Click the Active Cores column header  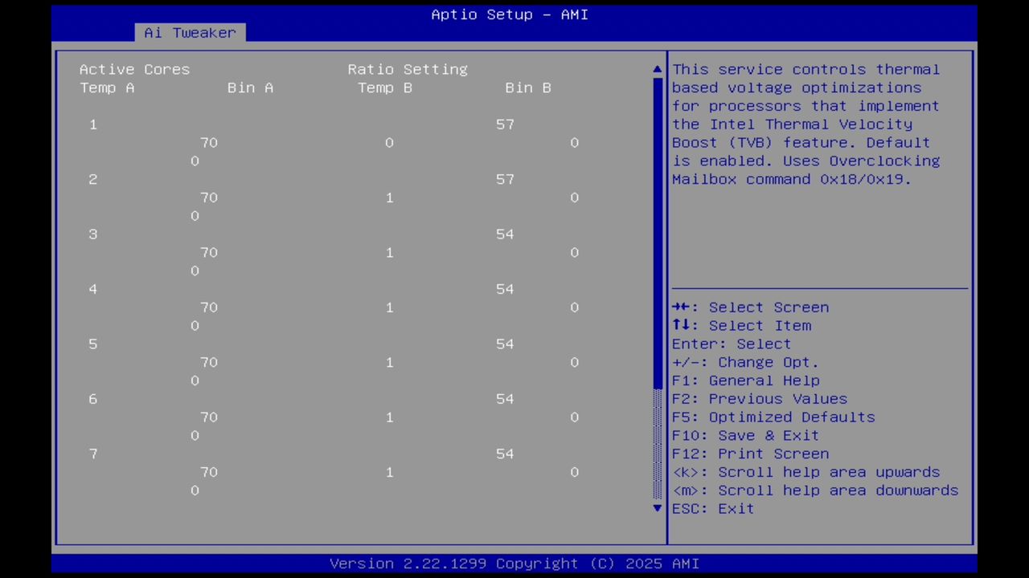click(x=134, y=69)
